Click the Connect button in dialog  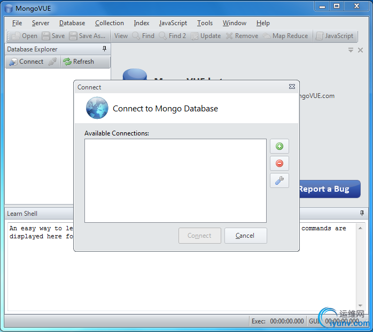[x=199, y=236]
